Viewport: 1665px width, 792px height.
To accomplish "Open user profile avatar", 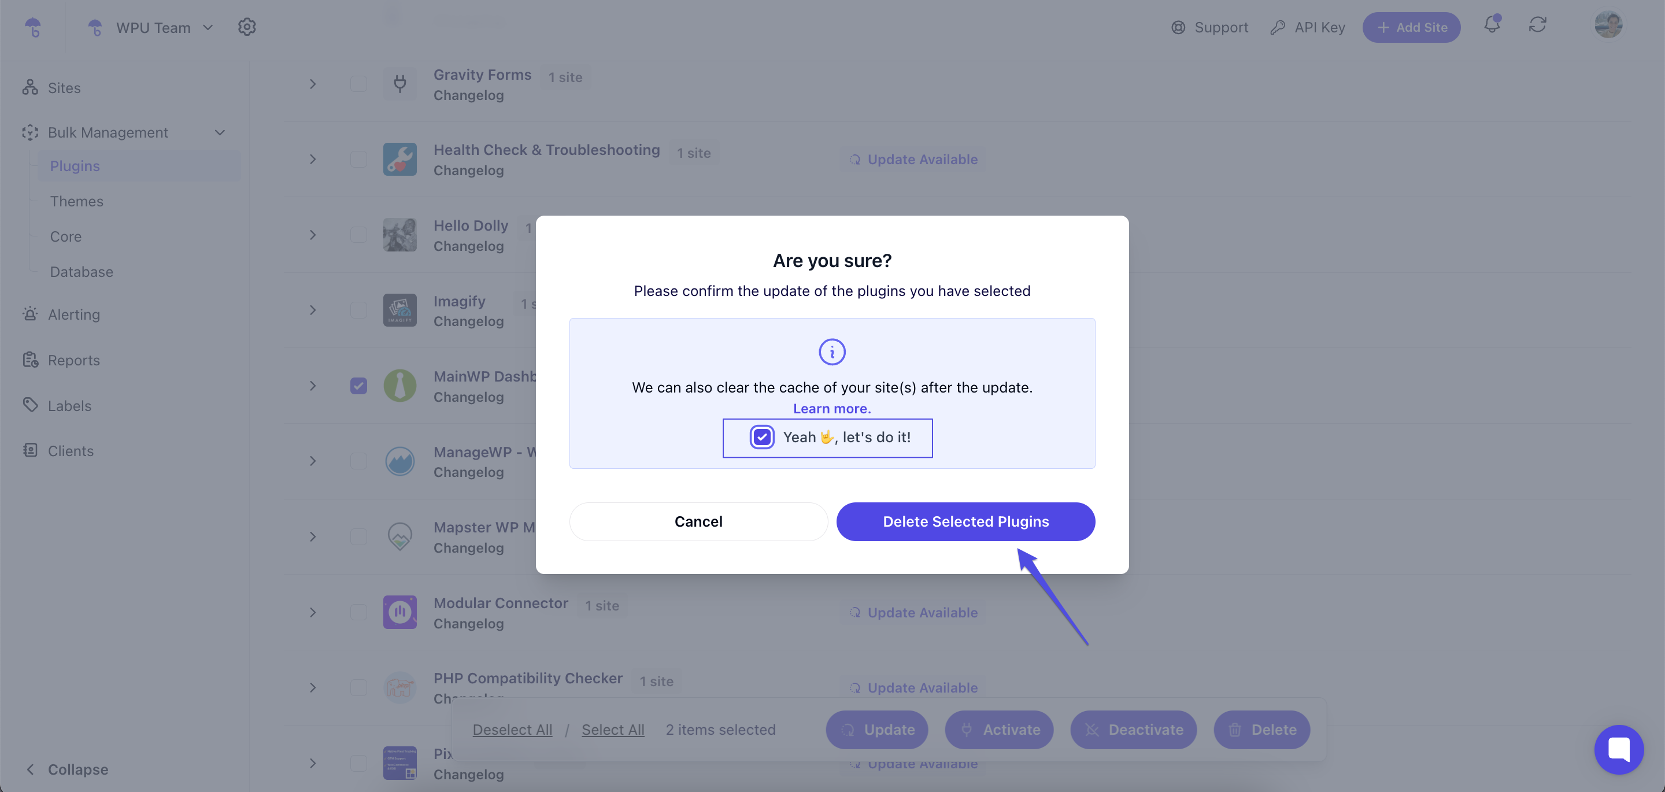I will (x=1608, y=25).
